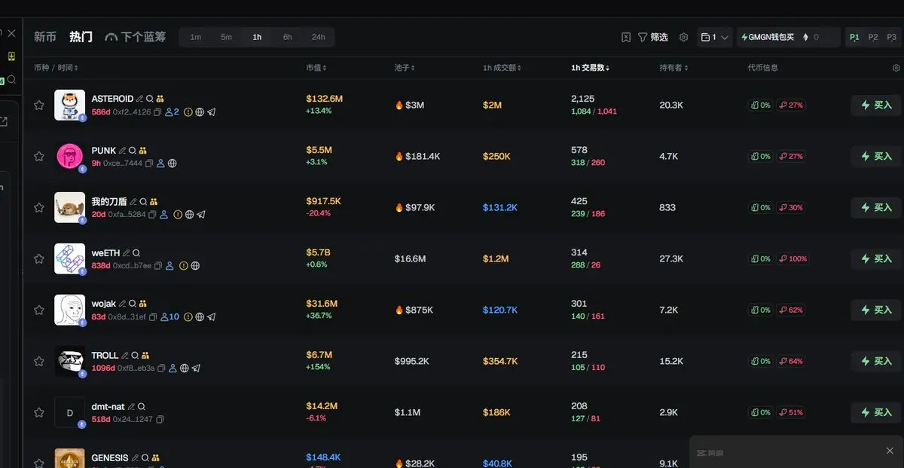Open the 筛选 filter button

[x=653, y=37]
